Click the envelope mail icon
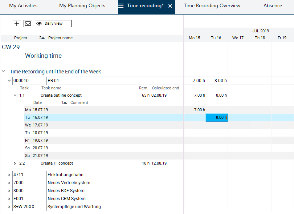294x214 pixels. (28, 24)
